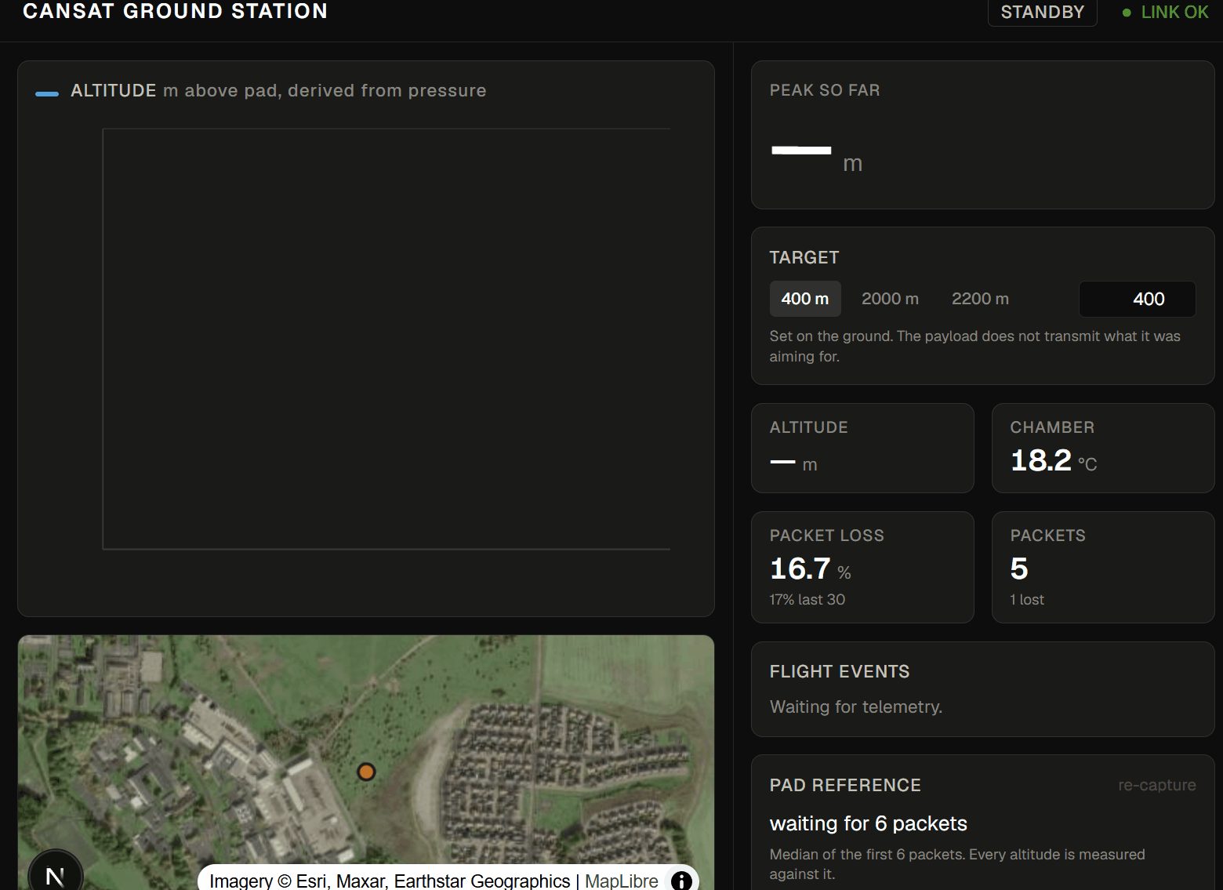Screen dimensions: 1223x890
Task: Click the STANDBY status button
Action: click(1042, 13)
